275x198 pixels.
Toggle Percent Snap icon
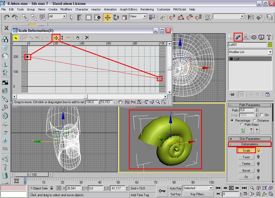189,17
